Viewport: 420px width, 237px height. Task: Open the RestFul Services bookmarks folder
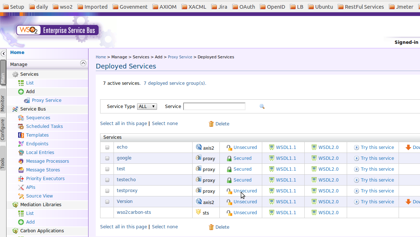click(361, 7)
